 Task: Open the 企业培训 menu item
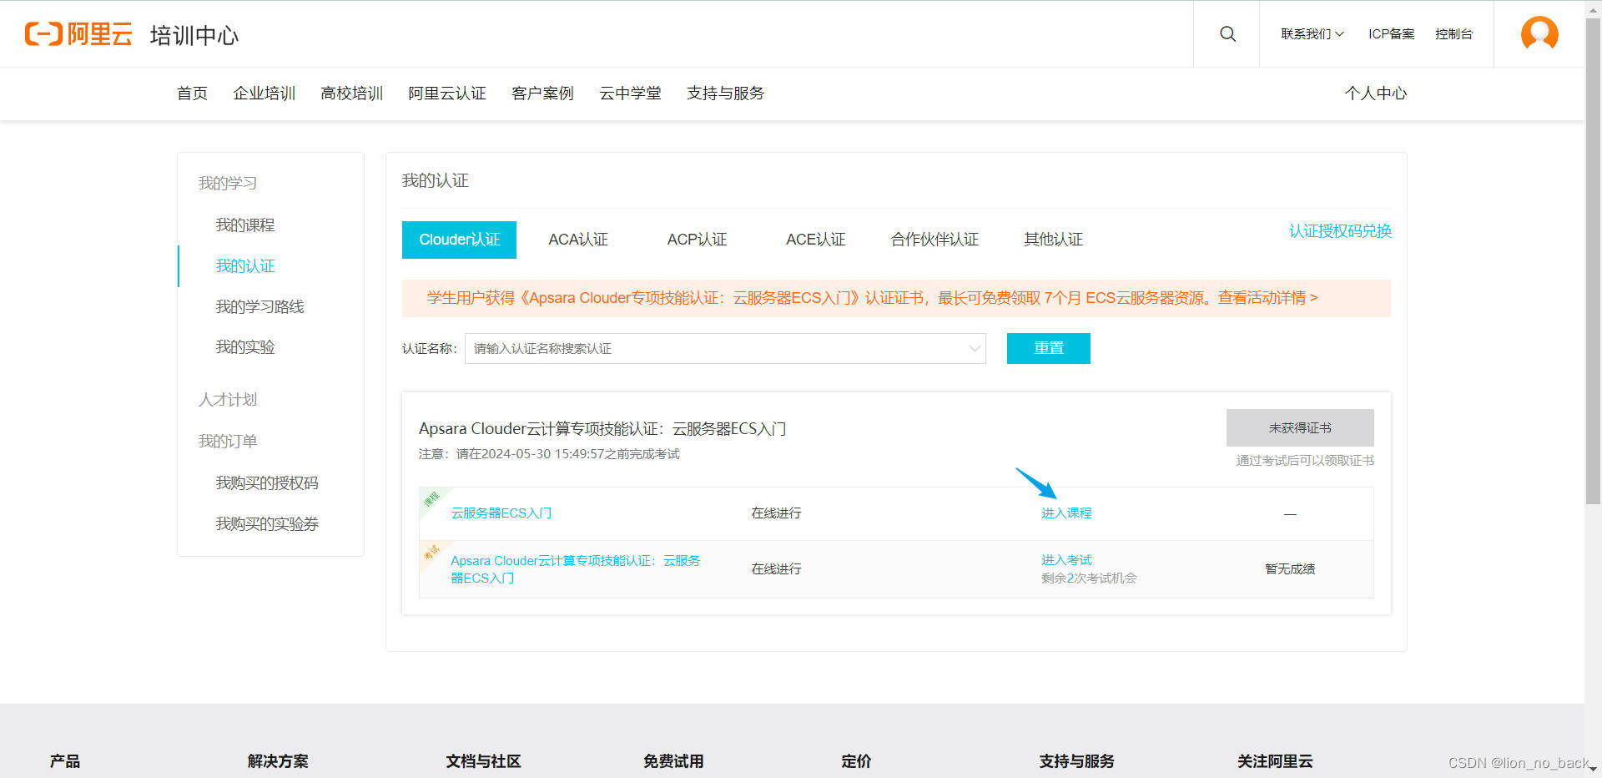click(264, 93)
